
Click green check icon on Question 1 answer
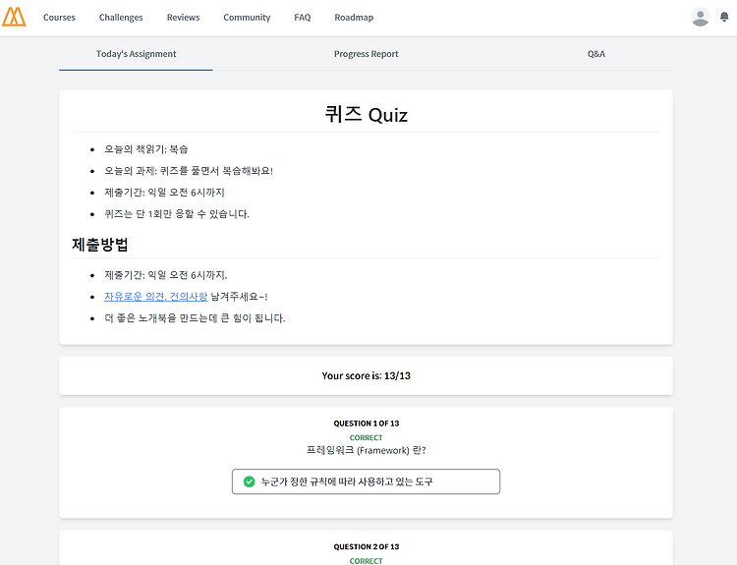(x=250, y=481)
